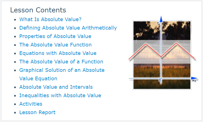The height and width of the screenshot is (122, 203).
Task: Go to Properties of Absolute Value
Action: click(x=55, y=36)
